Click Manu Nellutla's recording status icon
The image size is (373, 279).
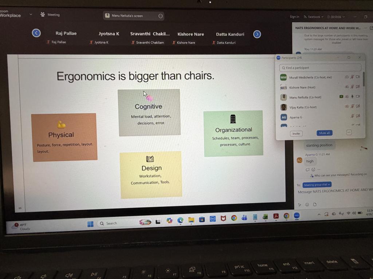(347, 97)
